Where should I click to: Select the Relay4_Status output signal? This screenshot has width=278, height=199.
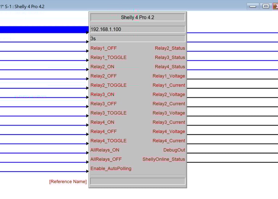(170, 67)
